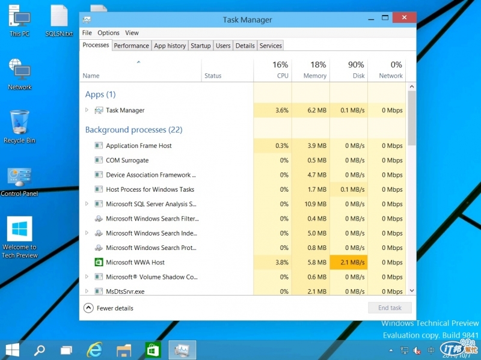Open the Options menu
481x360 pixels.
108,33
